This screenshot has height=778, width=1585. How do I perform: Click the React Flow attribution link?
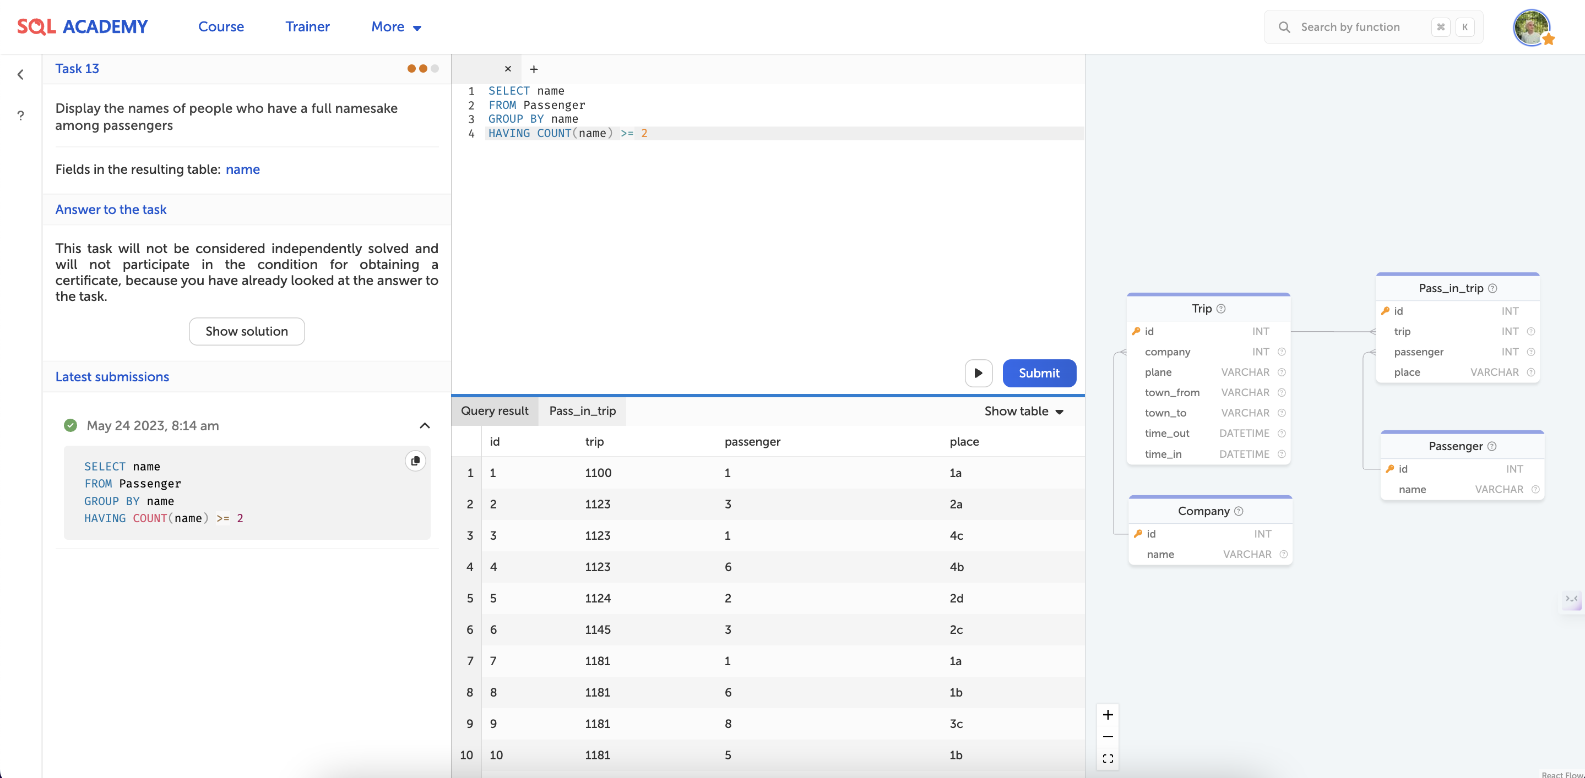pyautogui.click(x=1562, y=774)
